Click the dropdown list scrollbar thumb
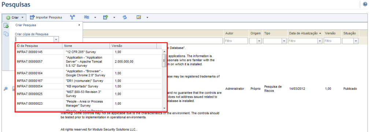 click(x=164, y=61)
